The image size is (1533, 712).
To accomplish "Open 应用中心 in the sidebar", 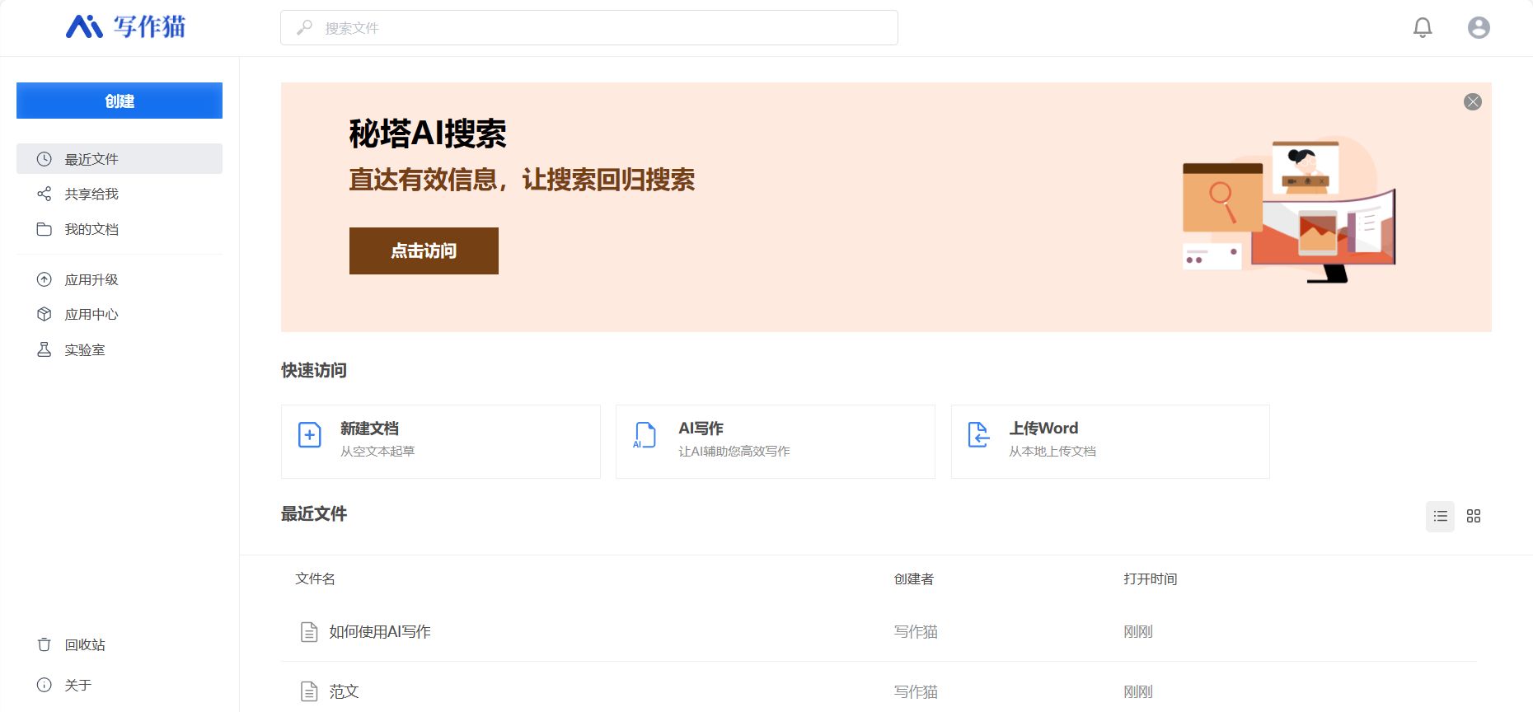I will tap(120, 314).
